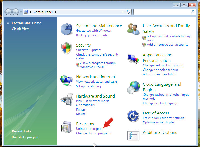Click the Programs software box icon
Viewport: 200px width, 147px height.
click(x=66, y=127)
